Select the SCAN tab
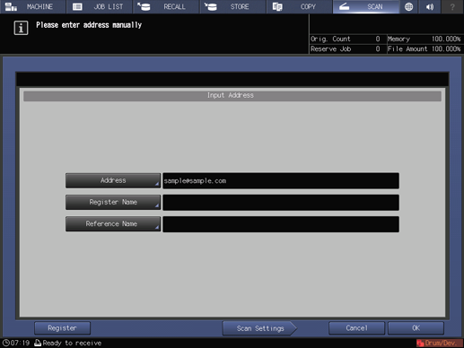 click(366, 6)
